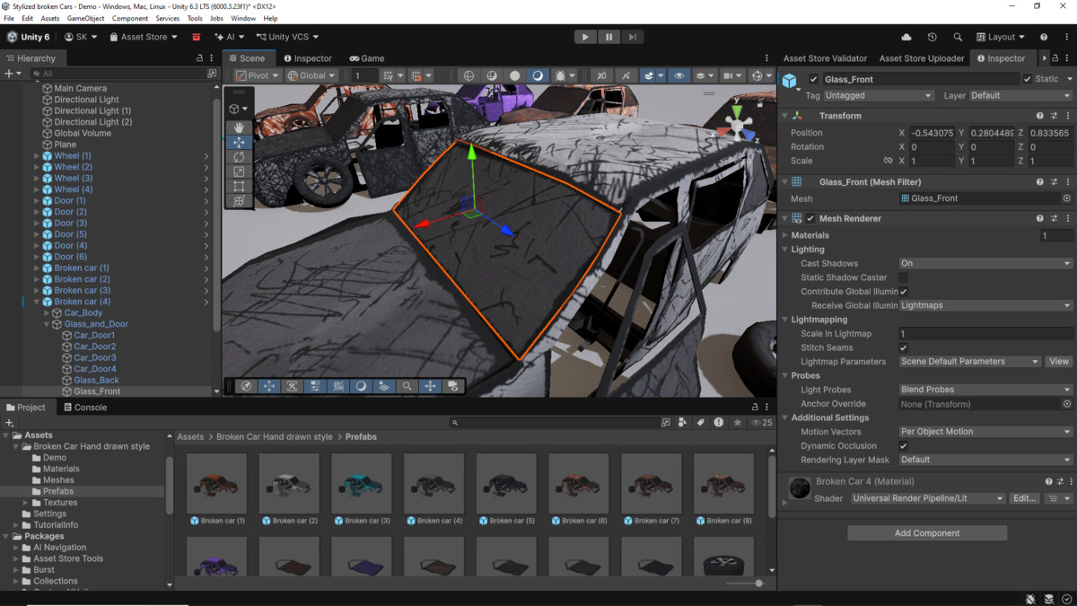Toggle Stitch Seams checkbox

coord(903,347)
